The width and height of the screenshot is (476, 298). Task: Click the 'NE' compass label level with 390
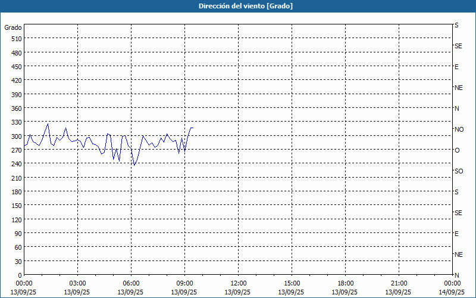(x=458, y=88)
